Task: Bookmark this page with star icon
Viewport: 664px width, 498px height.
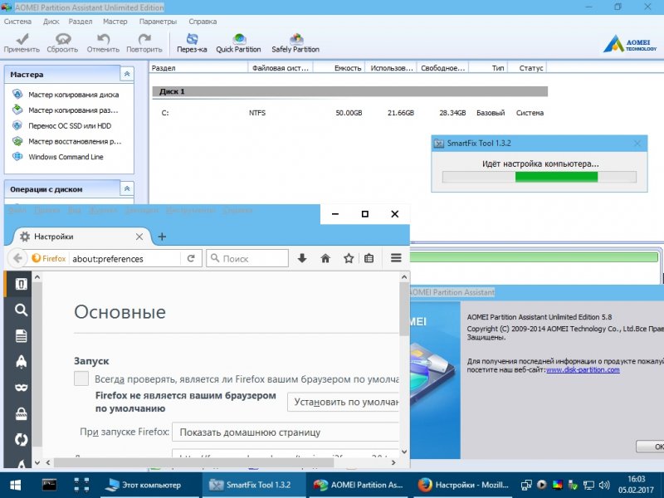Action: click(349, 258)
